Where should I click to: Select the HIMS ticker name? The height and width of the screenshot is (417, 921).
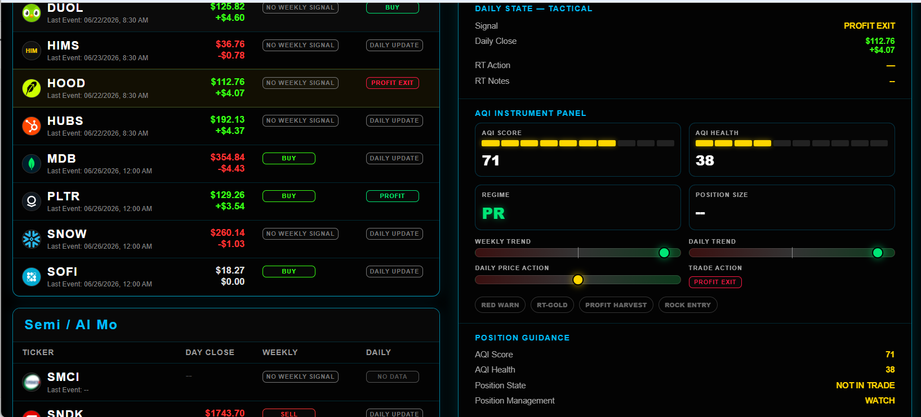(x=63, y=46)
